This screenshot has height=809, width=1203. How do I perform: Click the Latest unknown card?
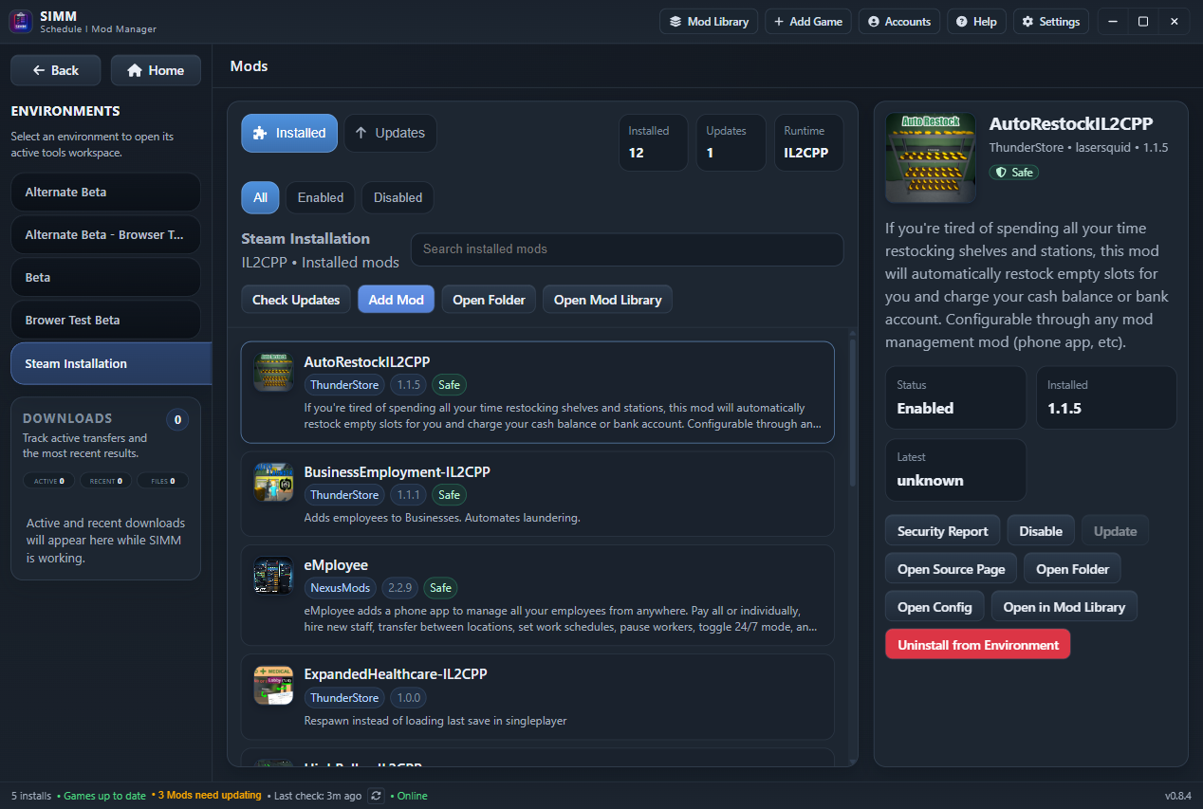955,469
